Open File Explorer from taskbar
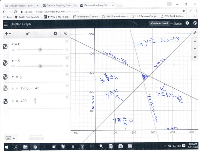The image size is (201, 155). click(x=25, y=147)
